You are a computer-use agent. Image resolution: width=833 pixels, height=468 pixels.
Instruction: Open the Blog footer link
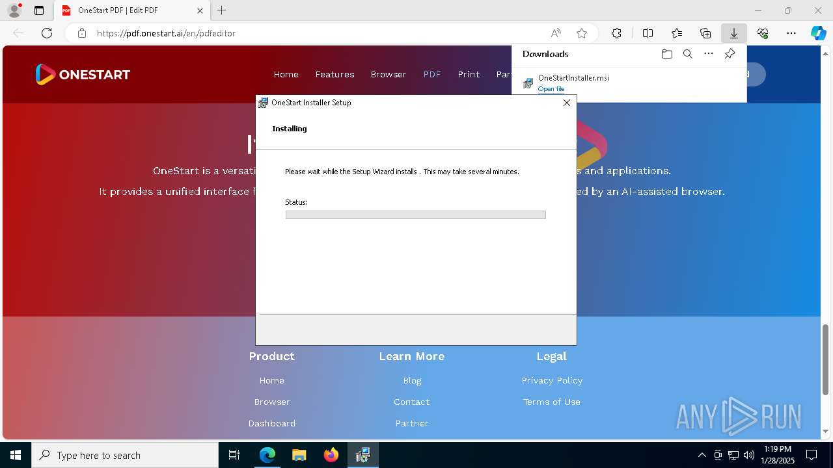412,380
